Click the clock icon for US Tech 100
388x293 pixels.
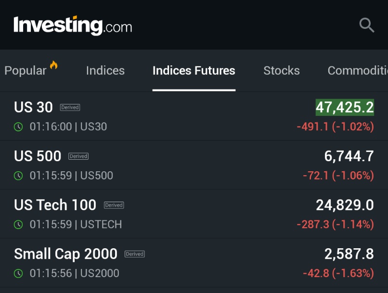[x=18, y=224]
